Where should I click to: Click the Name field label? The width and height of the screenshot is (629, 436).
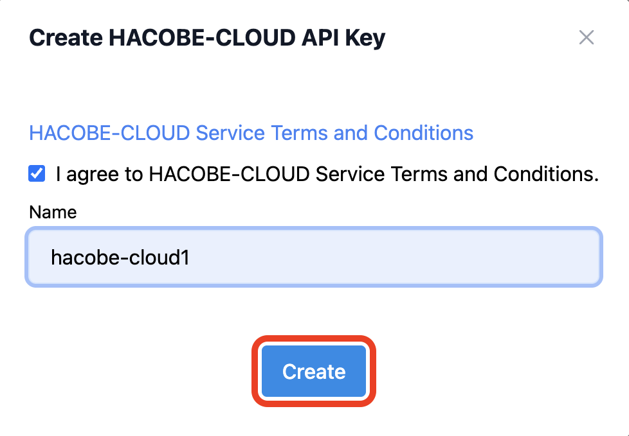tap(53, 212)
